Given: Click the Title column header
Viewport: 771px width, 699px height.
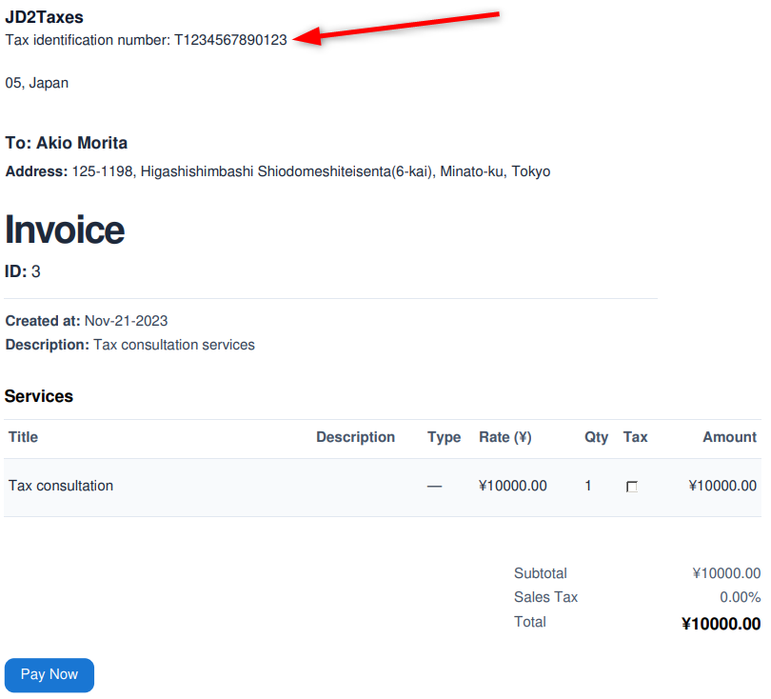Looking at the screenshot, I should pyautogui.click(x=24, y=437).
